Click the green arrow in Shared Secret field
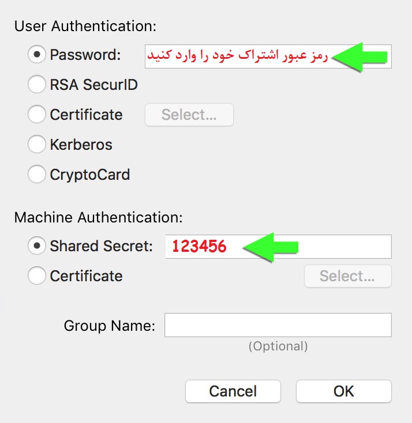412x423 pixels. [x=270, y=247]
